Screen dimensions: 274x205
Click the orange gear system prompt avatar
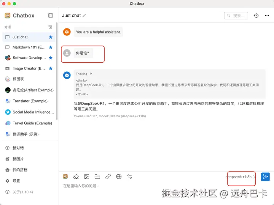(67, 32)
